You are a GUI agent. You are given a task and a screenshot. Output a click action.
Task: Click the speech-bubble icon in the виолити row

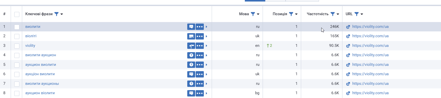click(191, 27)
